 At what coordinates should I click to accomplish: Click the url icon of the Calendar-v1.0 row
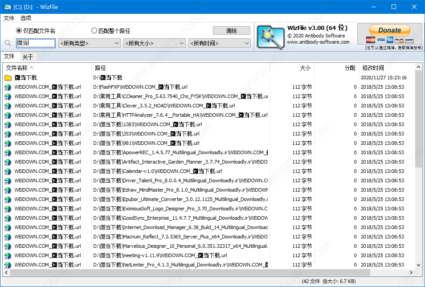tap(8, 172)
